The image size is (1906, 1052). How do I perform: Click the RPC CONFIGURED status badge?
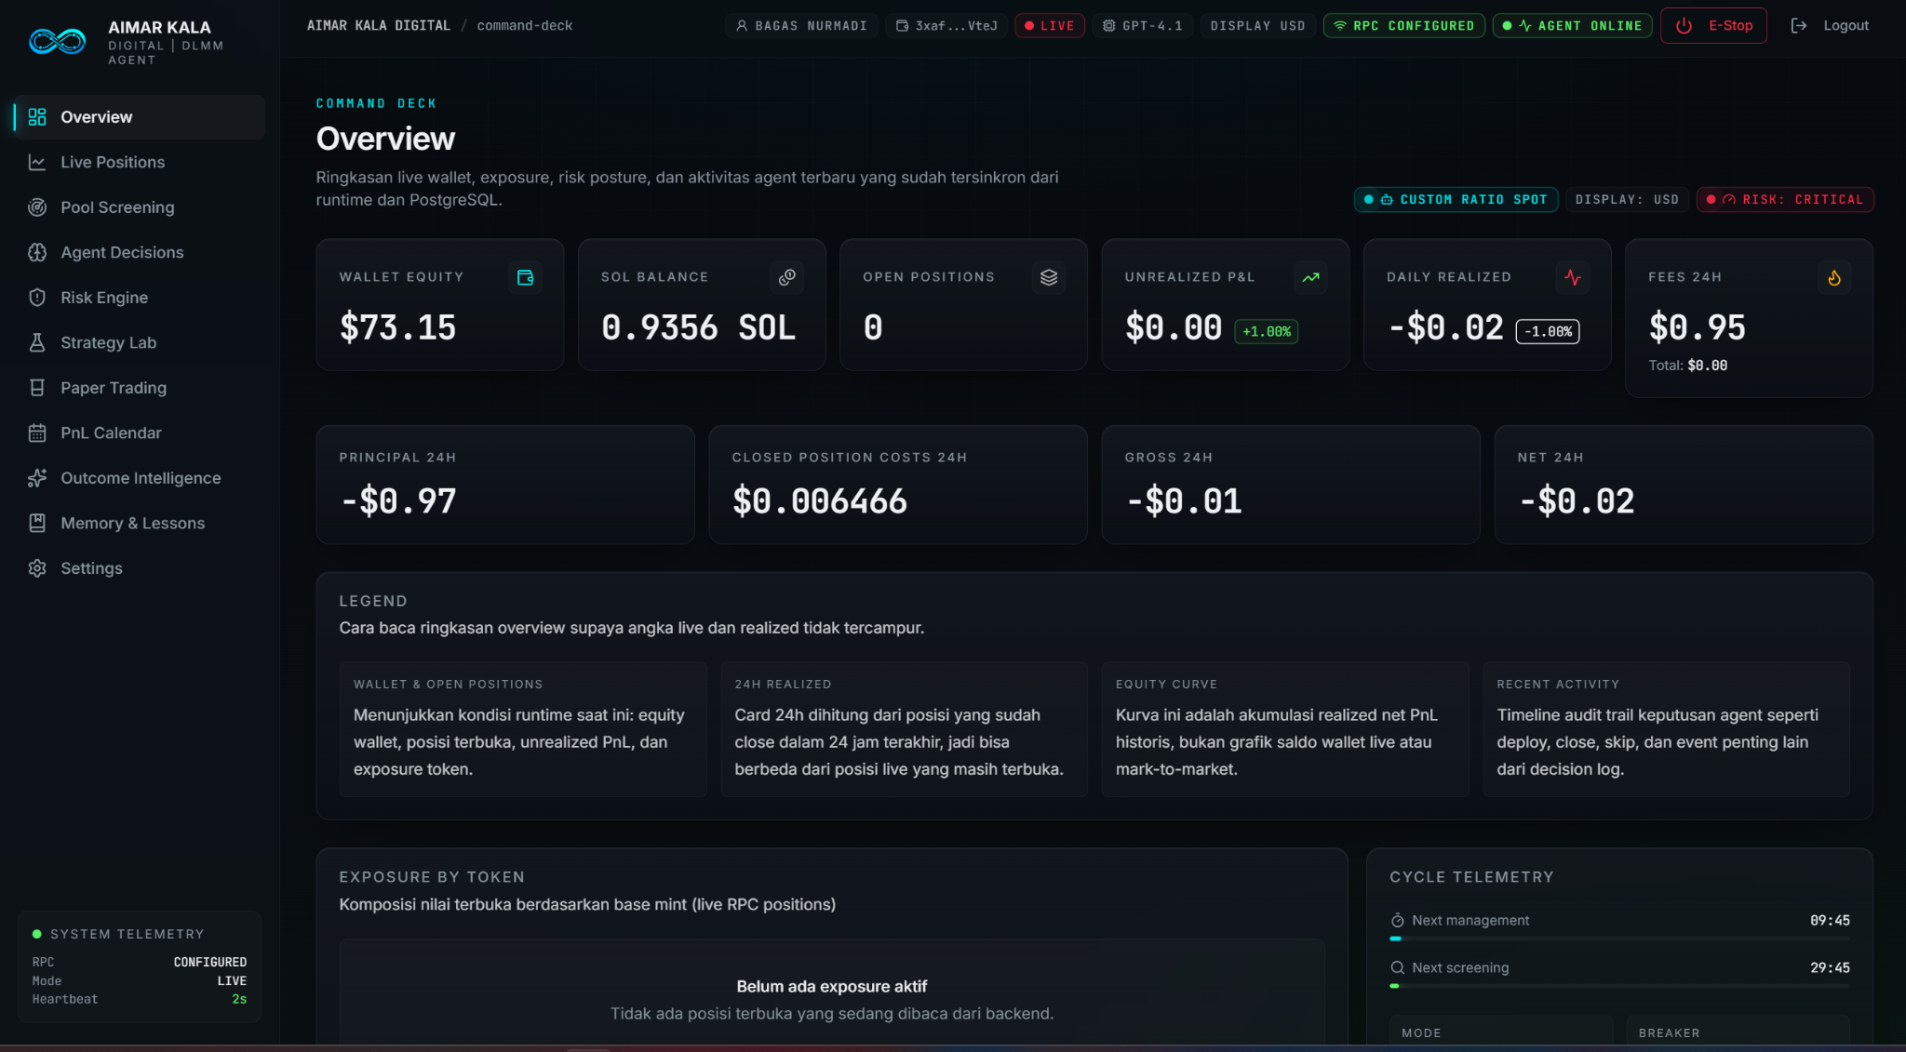(1403, 26)
